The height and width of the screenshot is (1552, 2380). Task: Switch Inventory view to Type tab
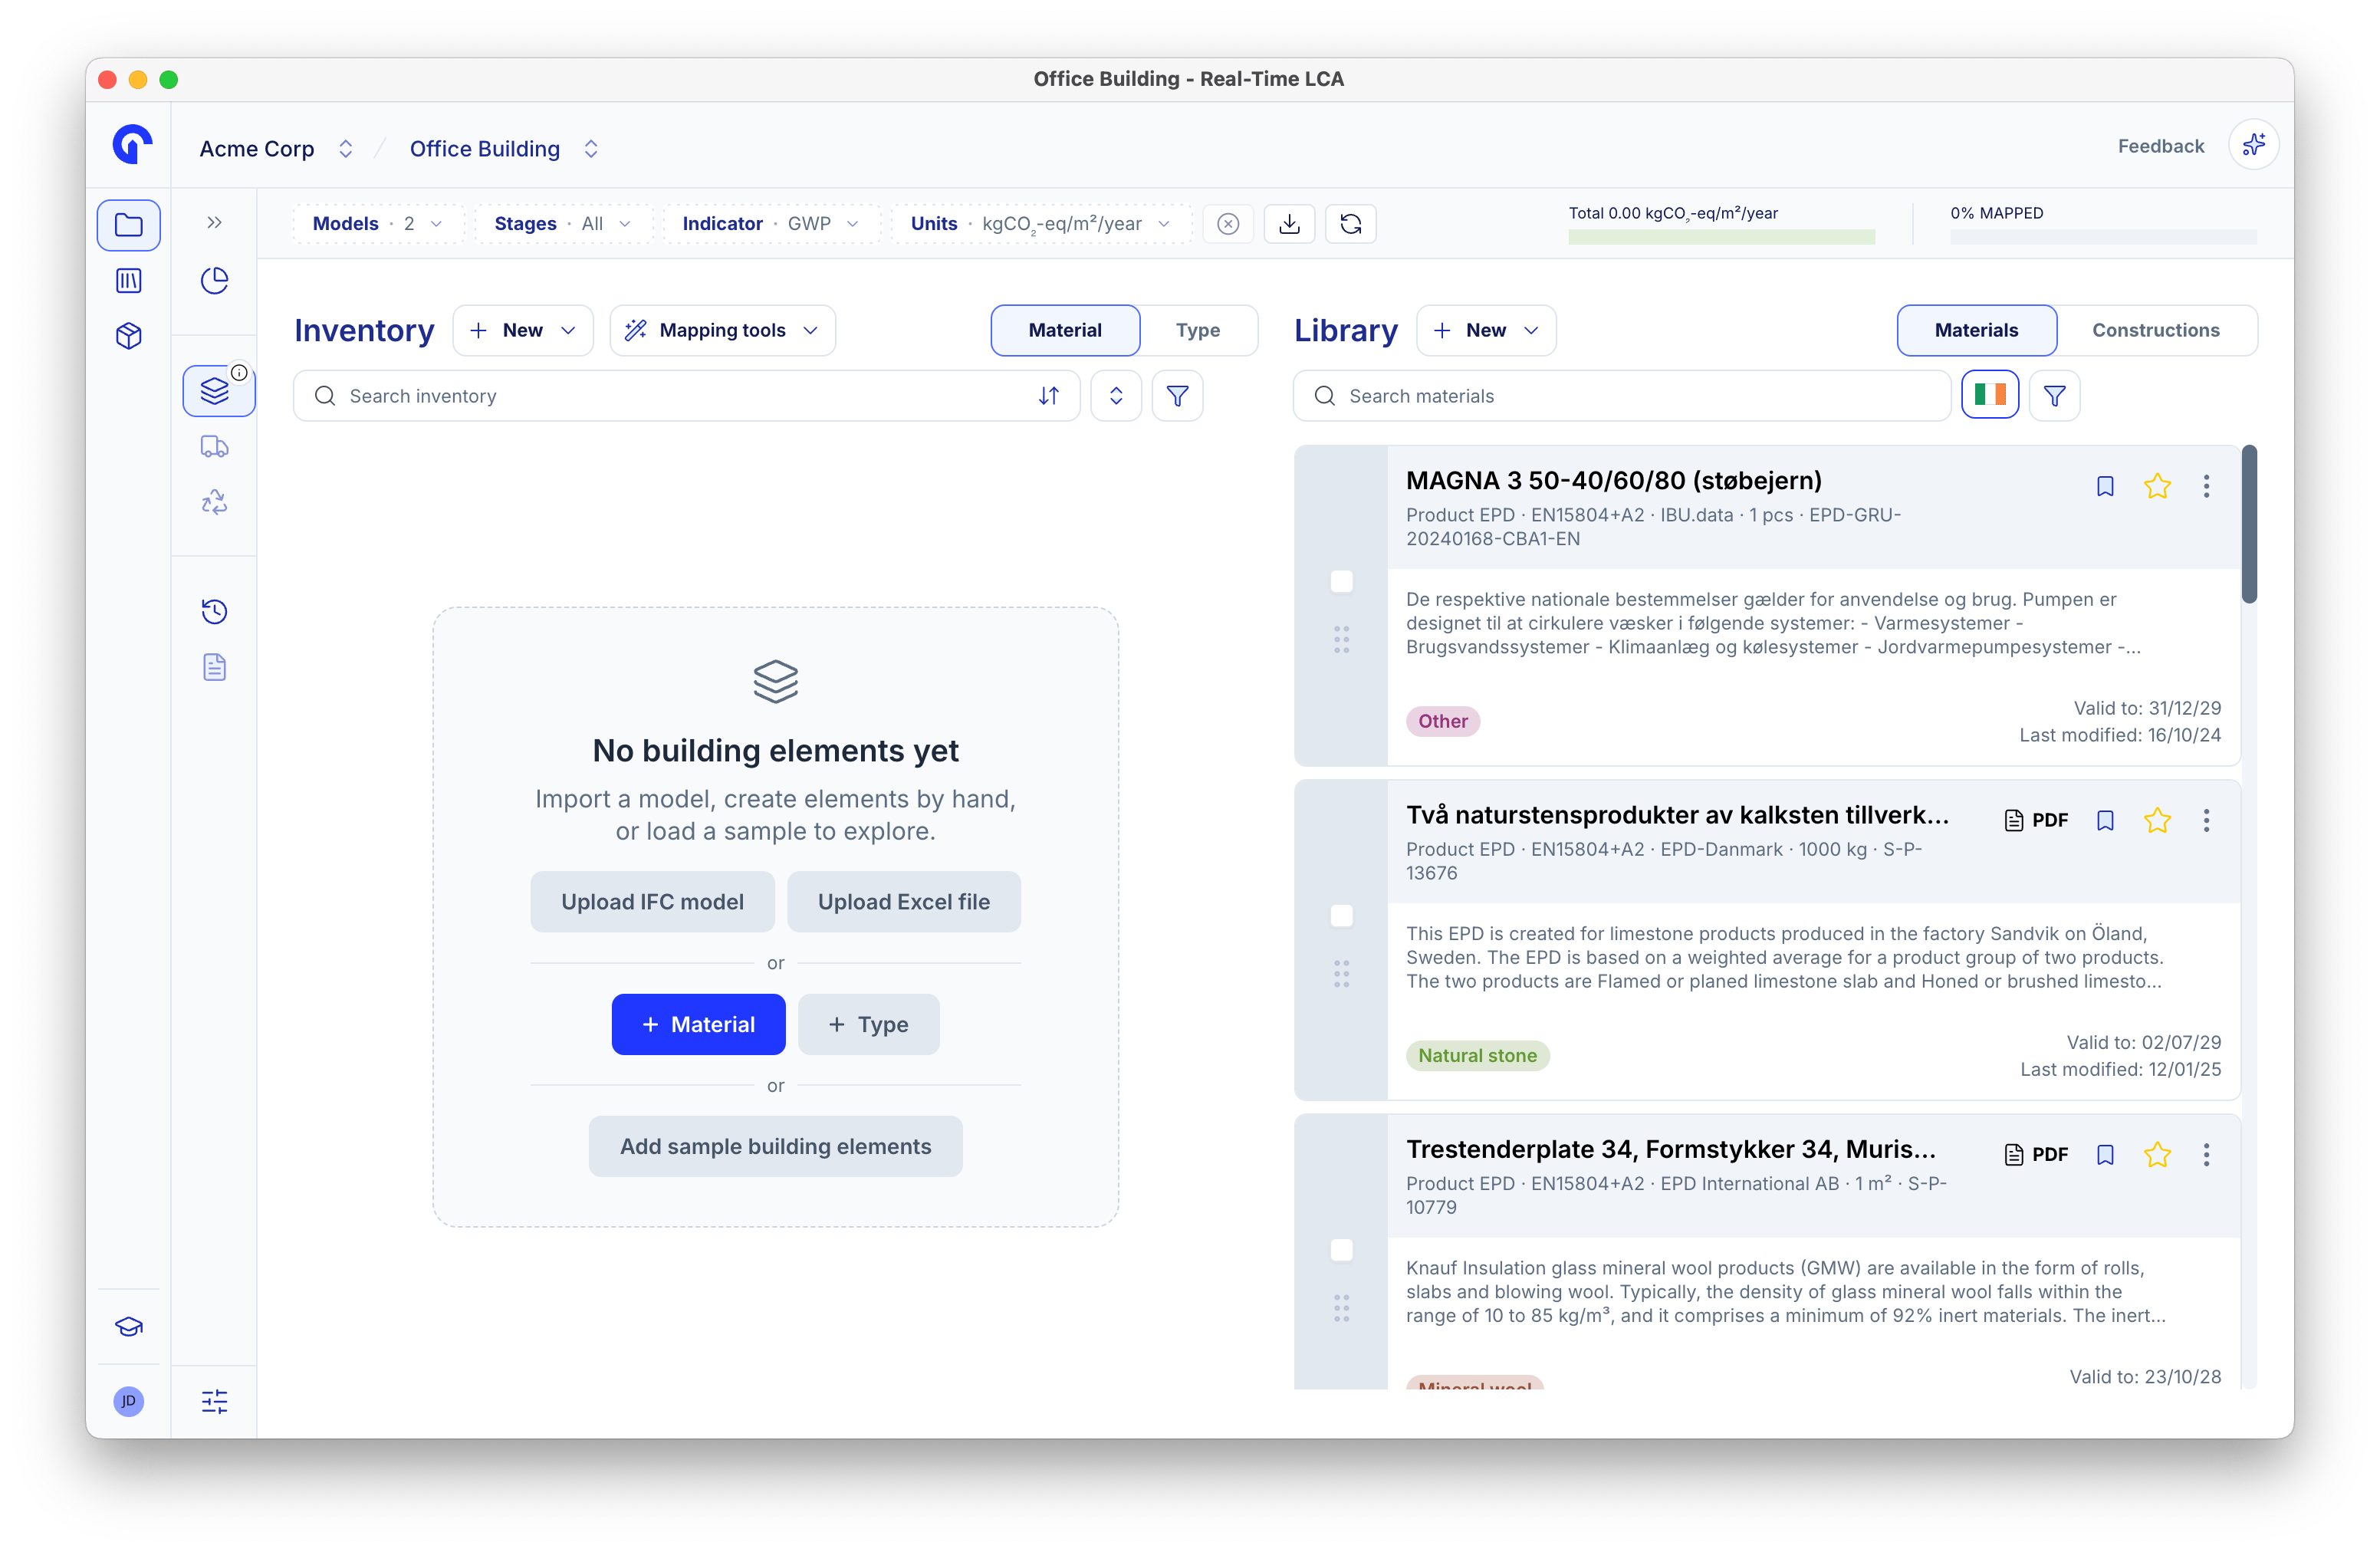1197,330
